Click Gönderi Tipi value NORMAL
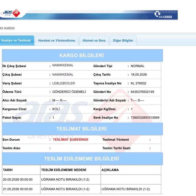This screenshot has width=196, height=196. pos(138,66)
